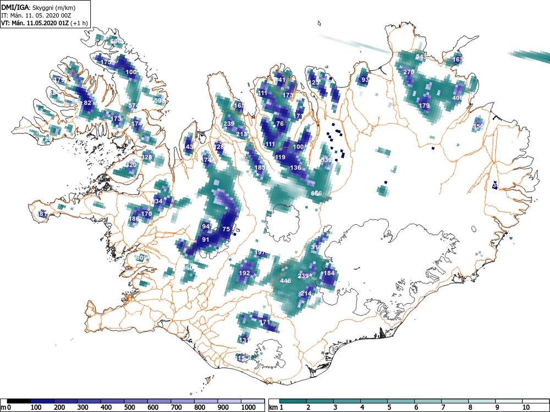Click the 186 visibility value on the map

click(x=134, y=219)
